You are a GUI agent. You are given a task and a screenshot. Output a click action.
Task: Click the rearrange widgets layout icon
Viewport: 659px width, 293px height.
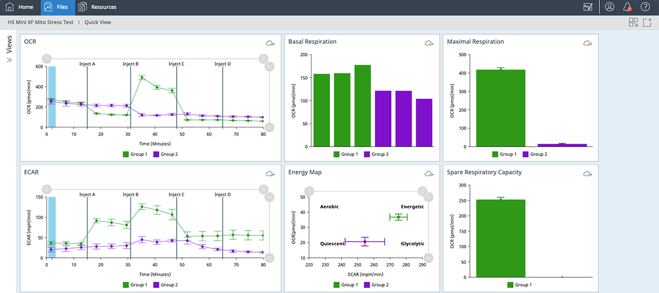click(634, 22)
